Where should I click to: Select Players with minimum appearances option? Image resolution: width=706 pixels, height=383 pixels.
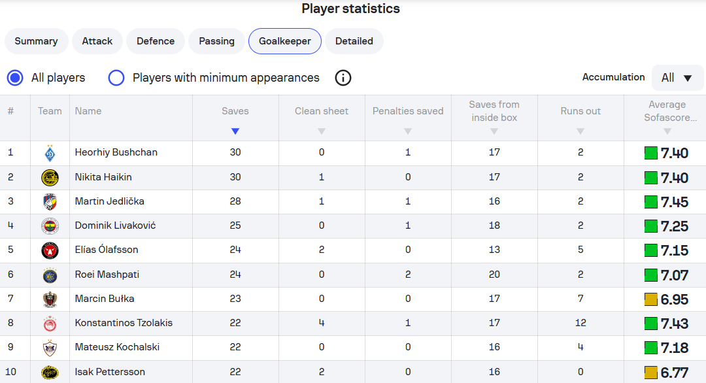pos(116,78)
